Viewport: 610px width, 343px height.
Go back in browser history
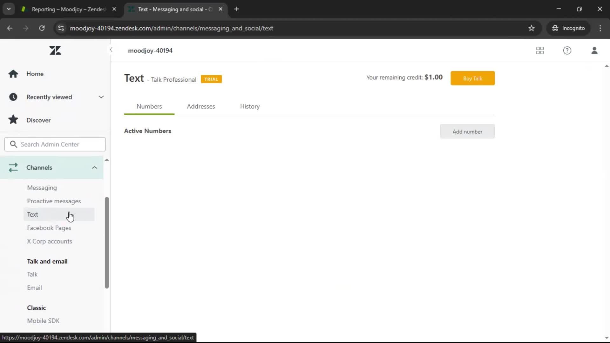tap(10, 28)
